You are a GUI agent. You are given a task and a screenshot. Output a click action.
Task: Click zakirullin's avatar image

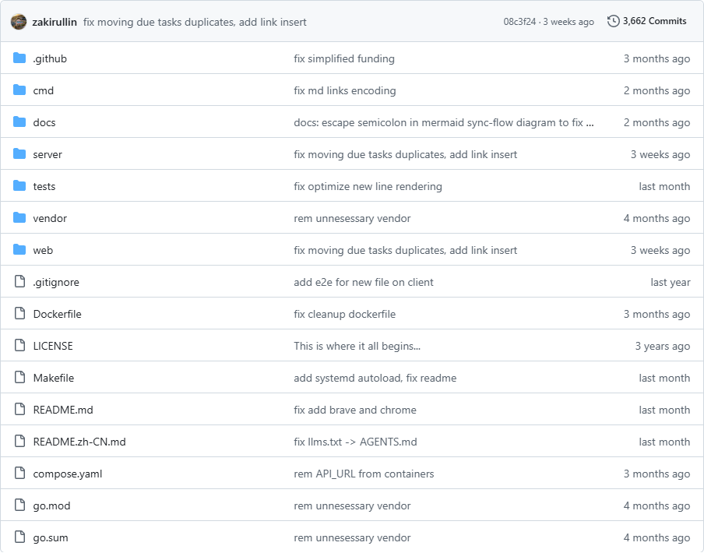pyautogui.click(x=19, y=22)
